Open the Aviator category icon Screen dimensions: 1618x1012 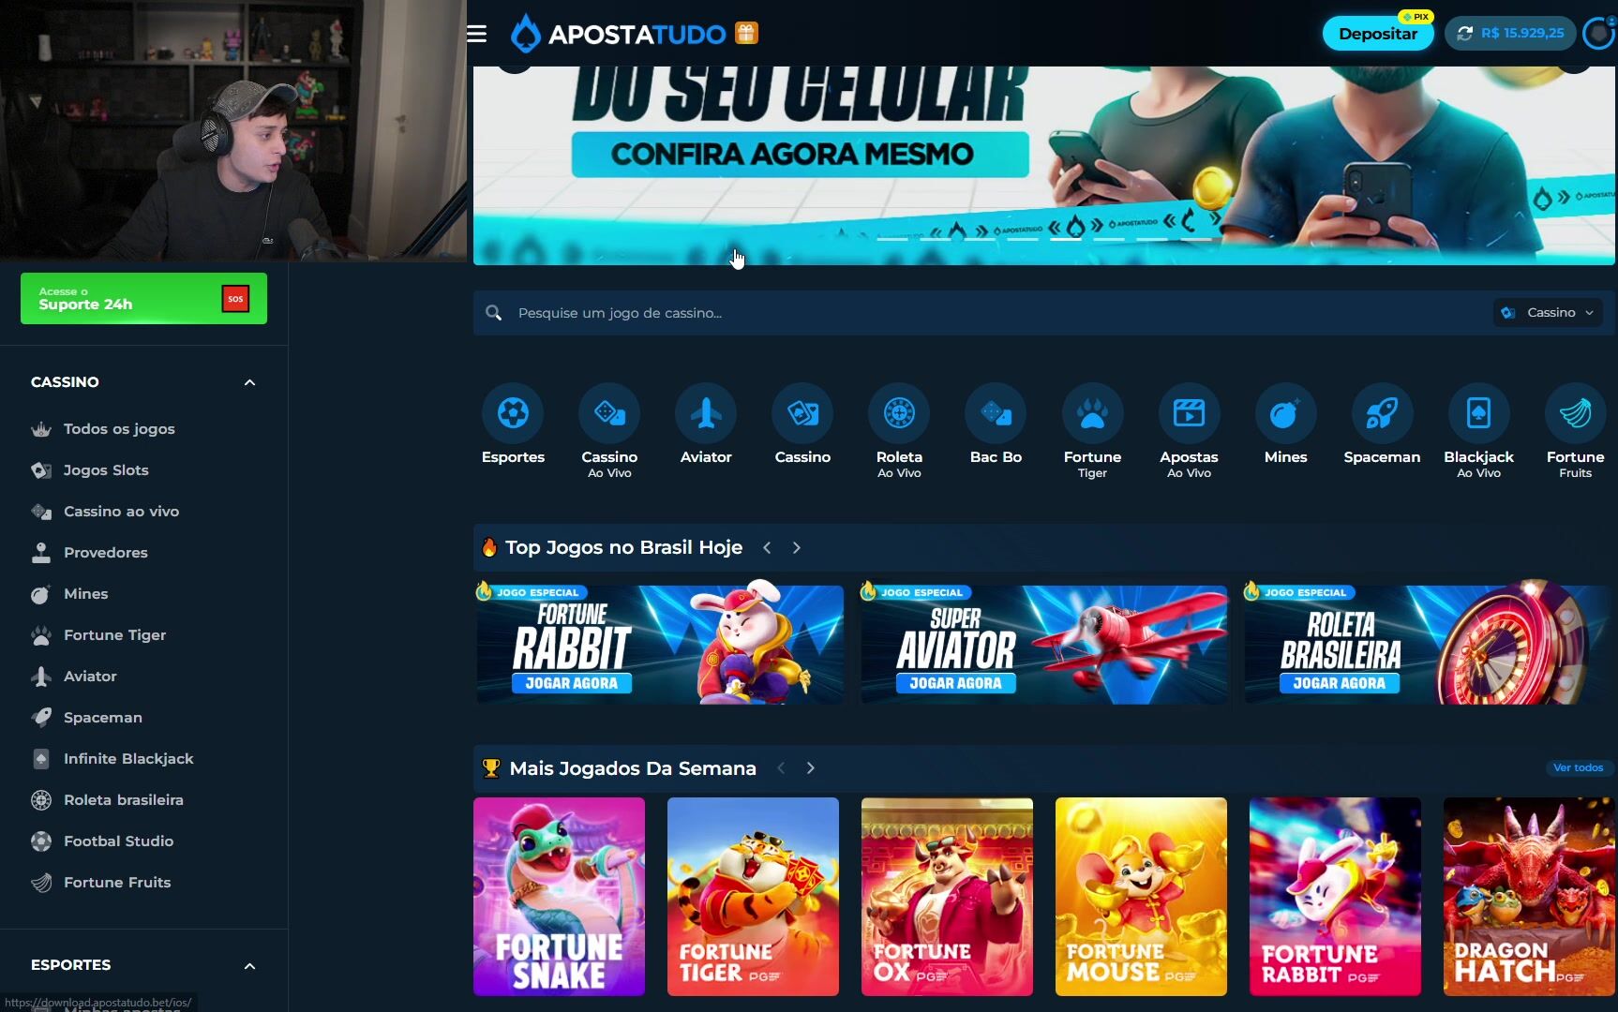click(x=706, y=413)
